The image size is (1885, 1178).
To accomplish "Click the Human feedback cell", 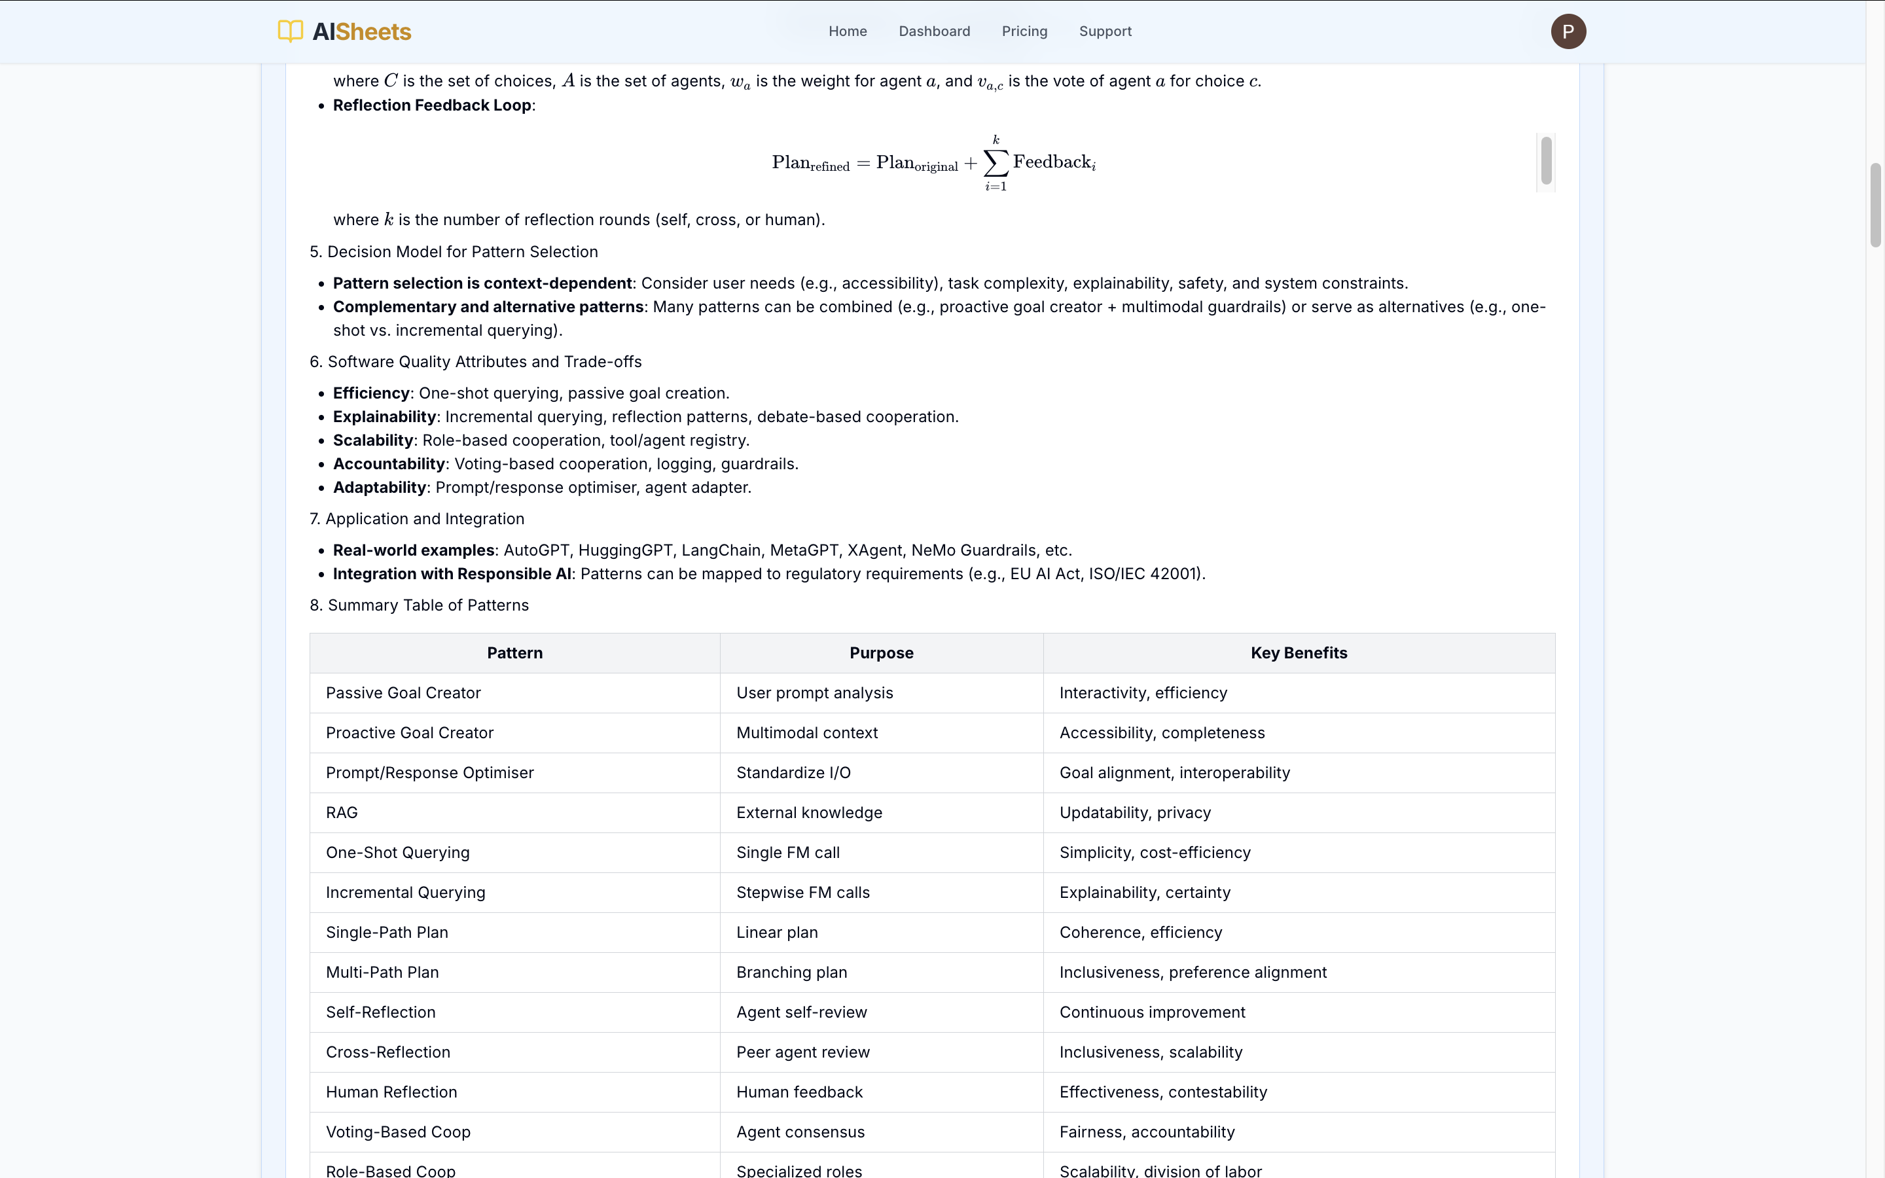I will 882,1092.
